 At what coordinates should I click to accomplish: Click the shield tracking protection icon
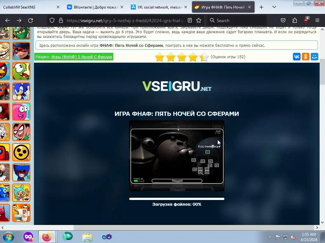tap(52, 20)
